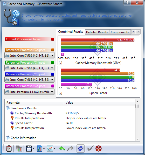Screen dimensions: 145x155
Task: Open the line graph icon's dropdown arrow
Action: coord(54,149)
